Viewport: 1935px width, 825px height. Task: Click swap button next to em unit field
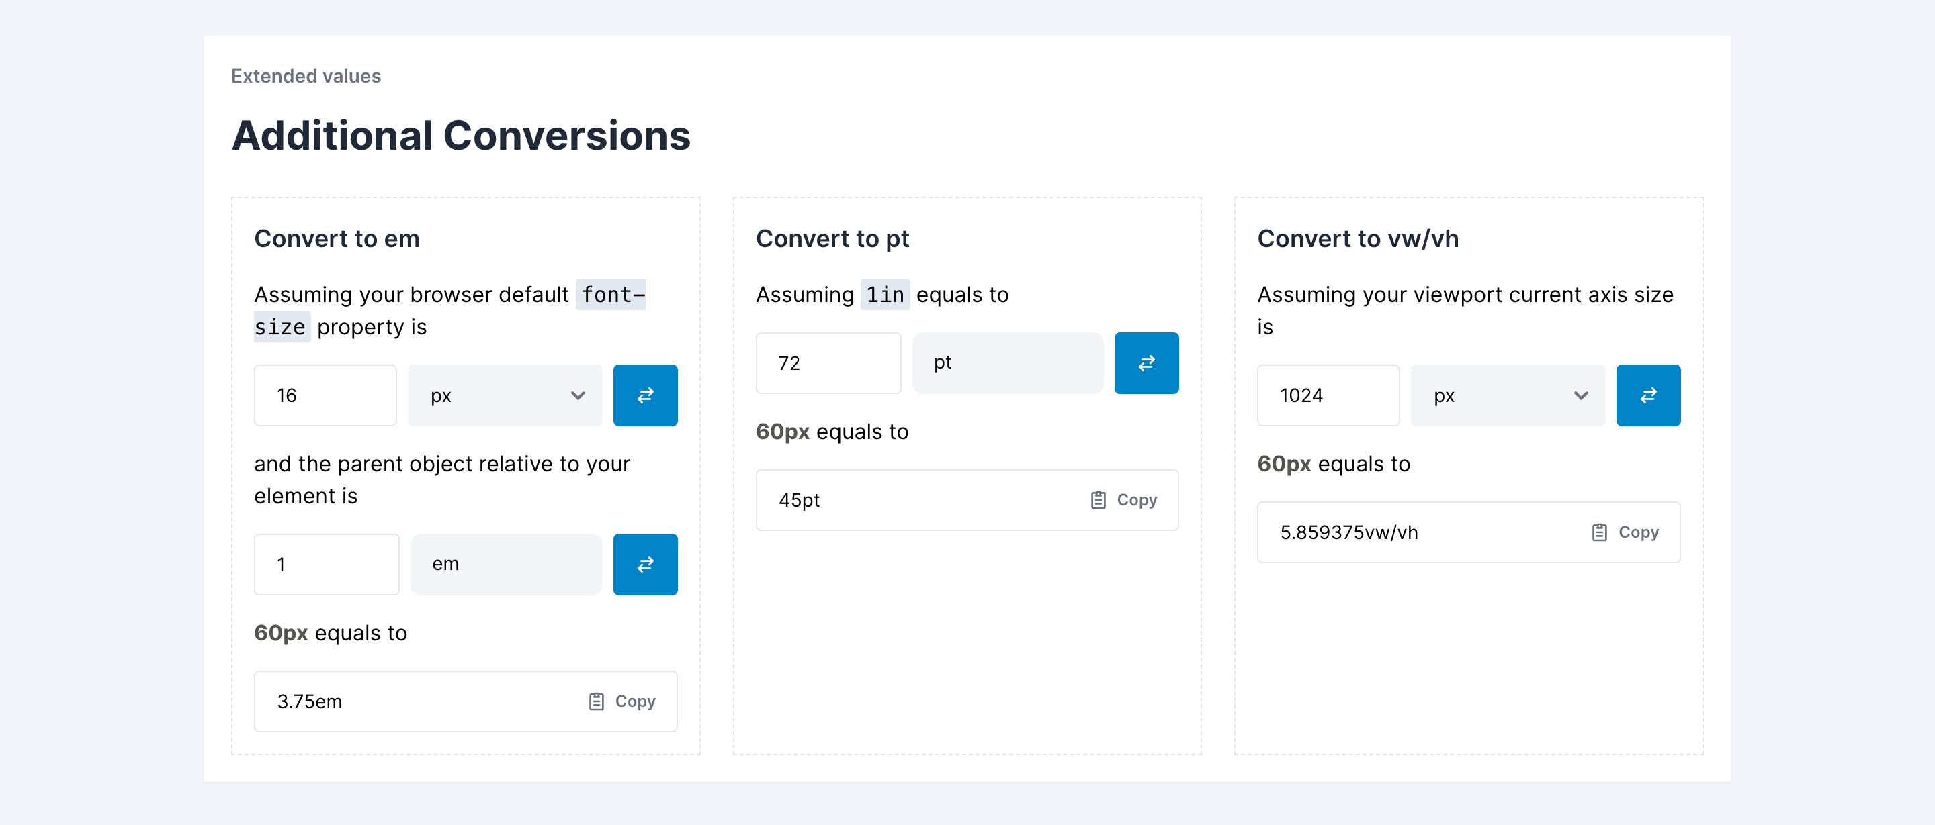click(x=645, y=565)
